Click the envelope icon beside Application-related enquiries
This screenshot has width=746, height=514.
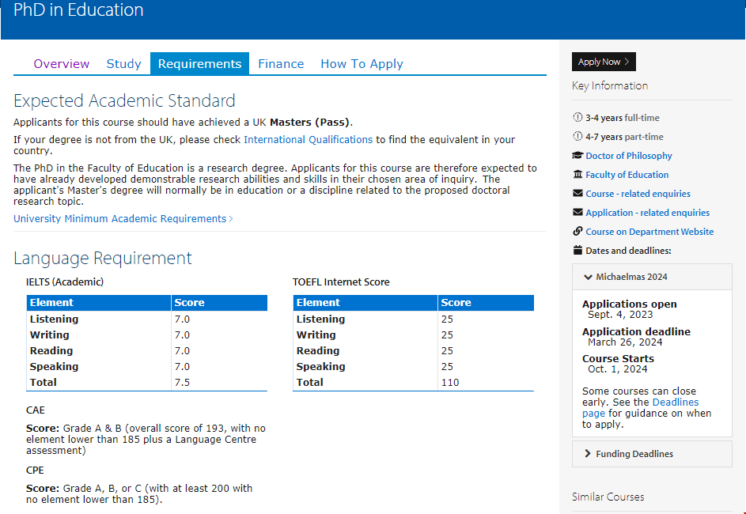577,213
